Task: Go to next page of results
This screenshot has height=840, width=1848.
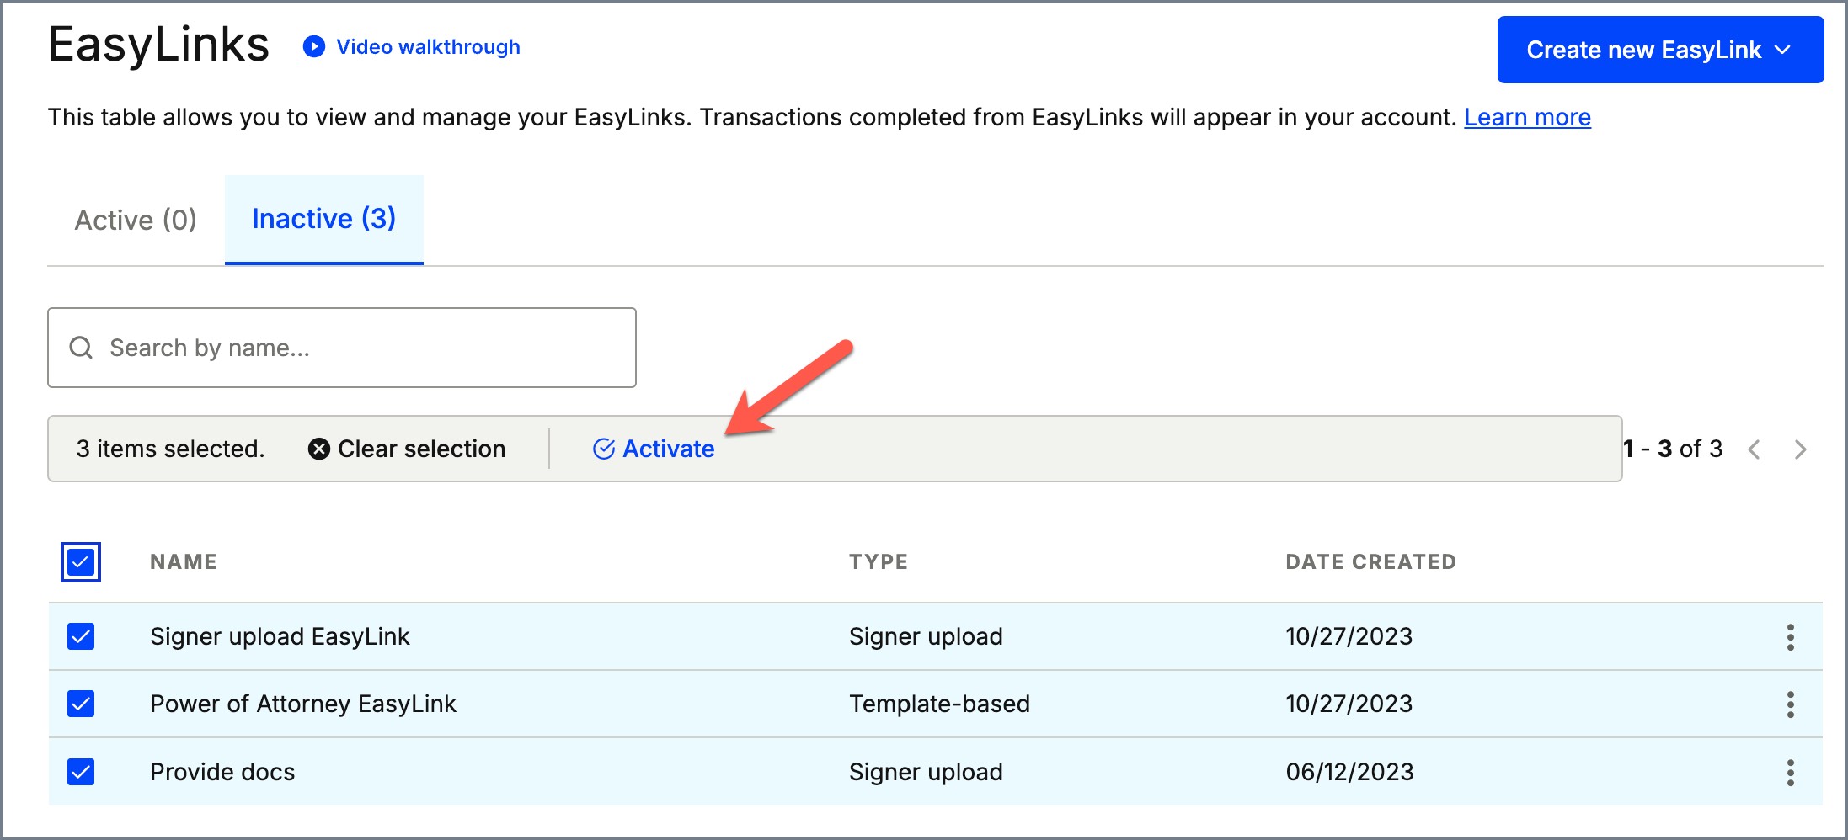Action: pyautogui.click(x=1800, y=449)
